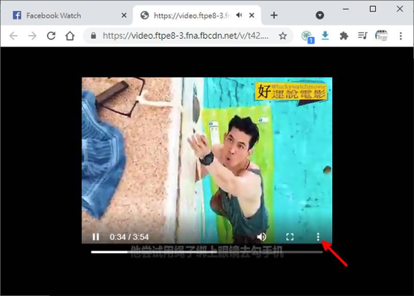414x296 pixels.
Task: Bookmark this page with the star icon
Action: 283,36
